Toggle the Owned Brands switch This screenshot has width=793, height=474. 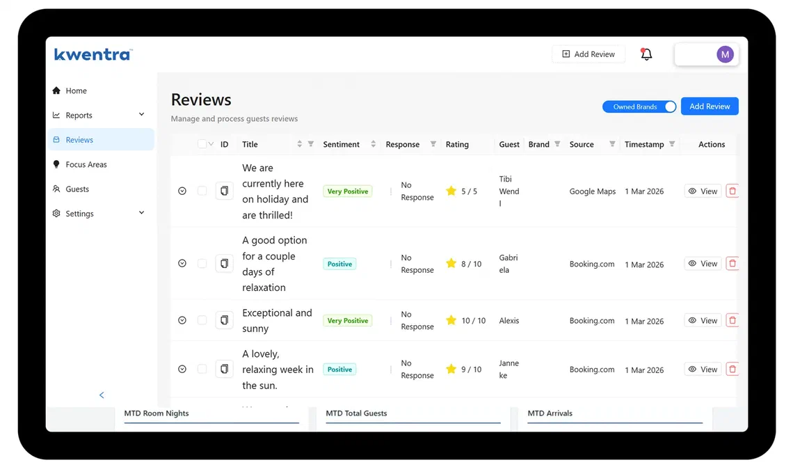tap(639, 106)
